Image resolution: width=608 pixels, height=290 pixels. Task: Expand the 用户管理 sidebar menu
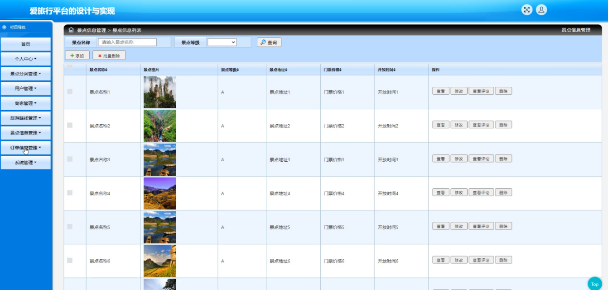[26, 89]
